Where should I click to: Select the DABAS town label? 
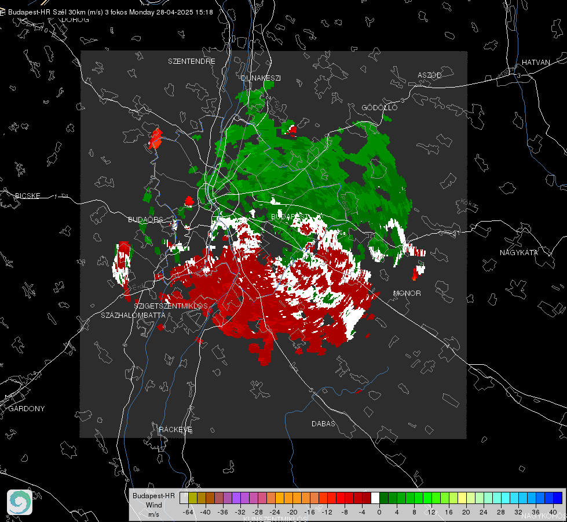click(x=323, y=423)
